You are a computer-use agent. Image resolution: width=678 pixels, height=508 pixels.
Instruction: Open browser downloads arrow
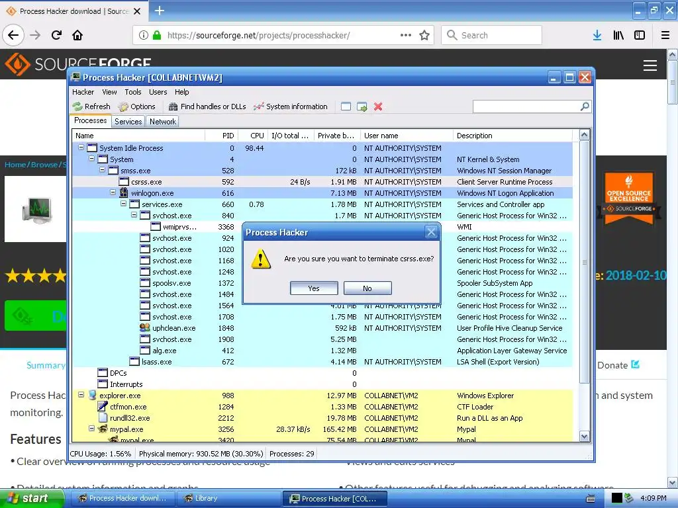pyautogui.click(x=597, y=35)
